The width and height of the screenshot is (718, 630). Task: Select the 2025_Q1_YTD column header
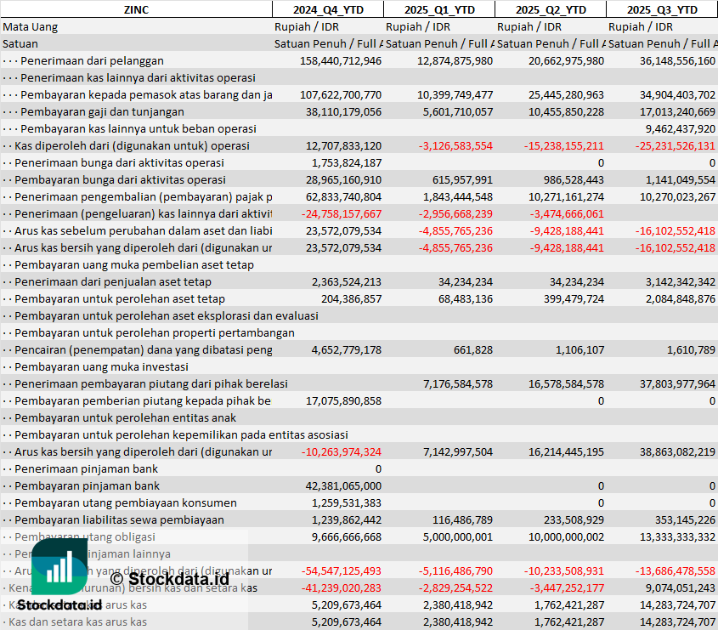point(439,9)
